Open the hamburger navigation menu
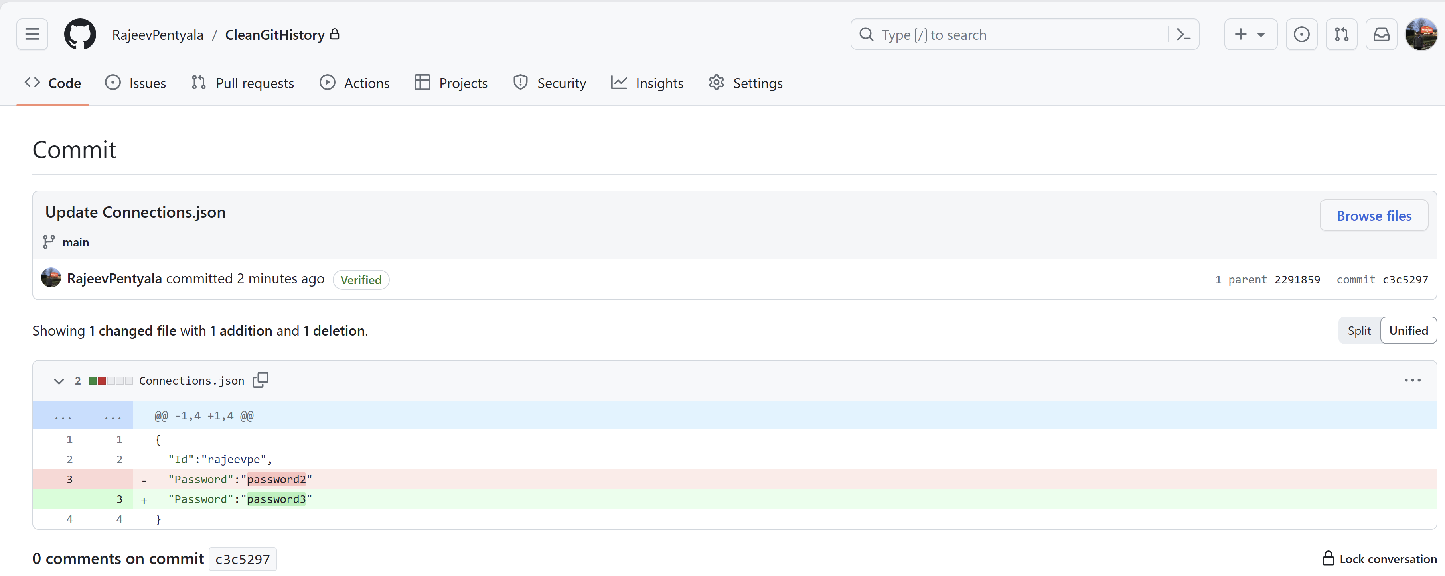Viewport: 1445px width, 576px height. [32, 35]
